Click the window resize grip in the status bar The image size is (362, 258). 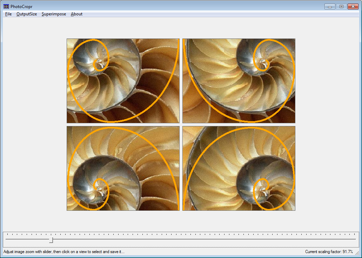coord(357,253)
